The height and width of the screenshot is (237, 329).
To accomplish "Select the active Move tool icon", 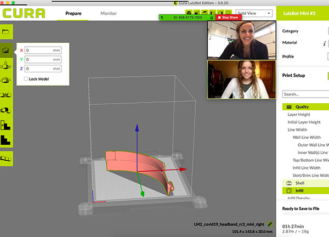I will pos(5,50).
